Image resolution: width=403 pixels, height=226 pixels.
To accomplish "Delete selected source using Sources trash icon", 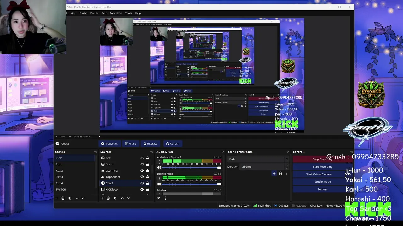I will [x=108, y=198].
